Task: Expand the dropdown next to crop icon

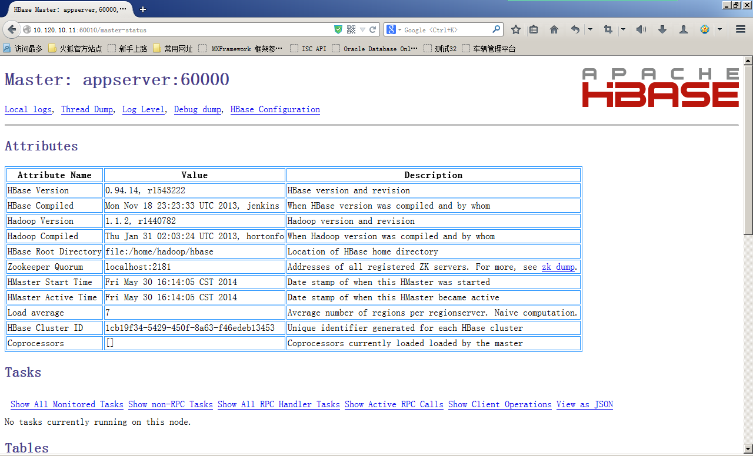Action: point(623,29)
